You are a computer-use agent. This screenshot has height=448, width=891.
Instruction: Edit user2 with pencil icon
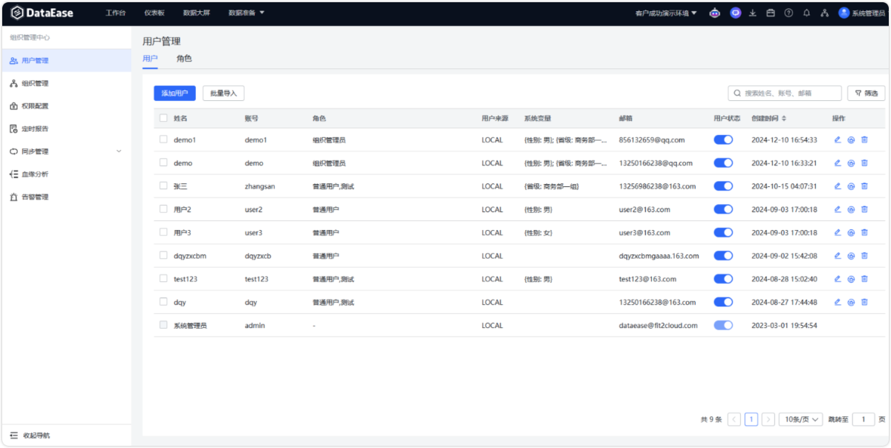pos(838,209)
